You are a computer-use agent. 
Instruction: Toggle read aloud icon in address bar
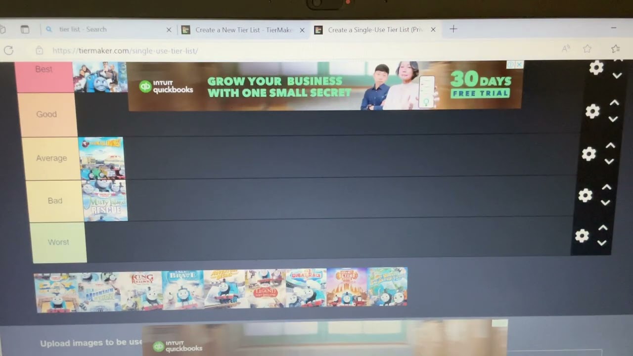pyautogui.click(x=566, y=48)
